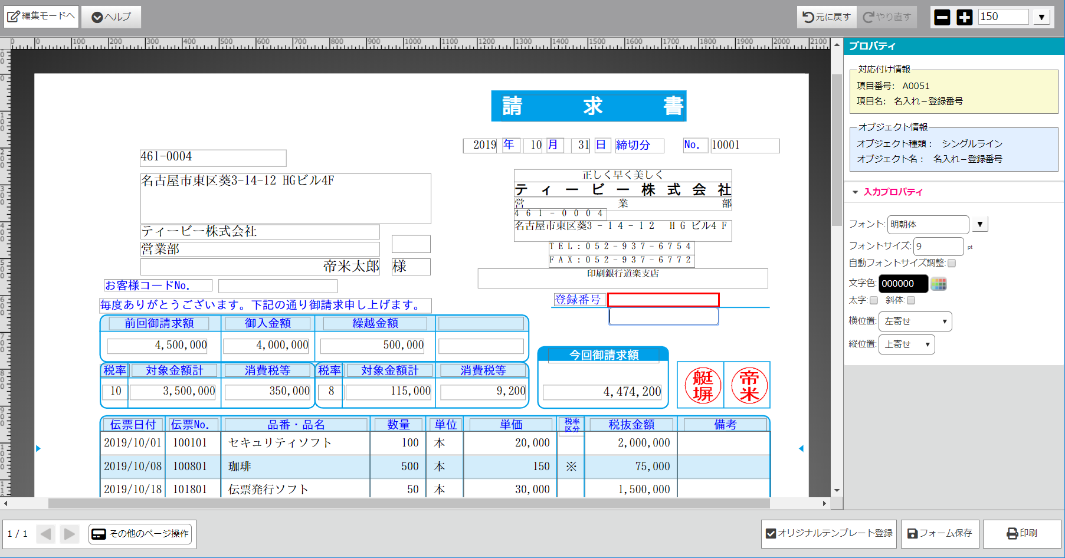This screenshot has height=558, width=1065.
Task: Collapse the 入力プロパティ section
Action: coord(856,192)
